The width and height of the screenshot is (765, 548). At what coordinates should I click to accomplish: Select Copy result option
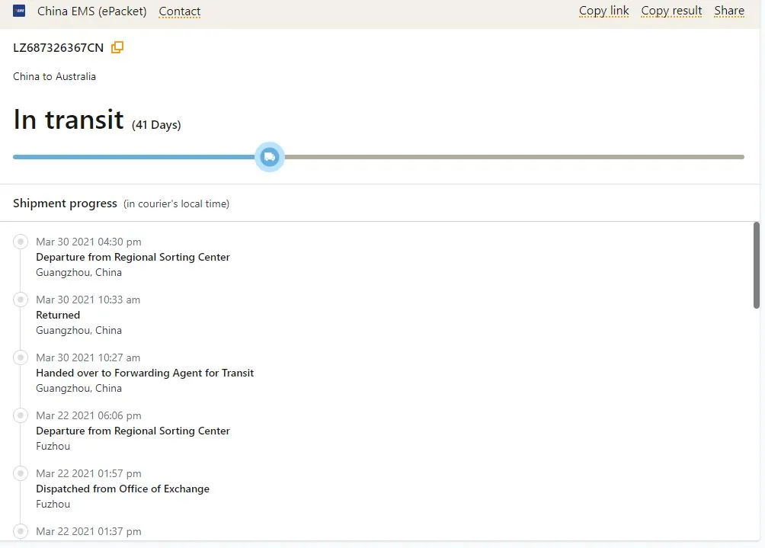(671, 11)
